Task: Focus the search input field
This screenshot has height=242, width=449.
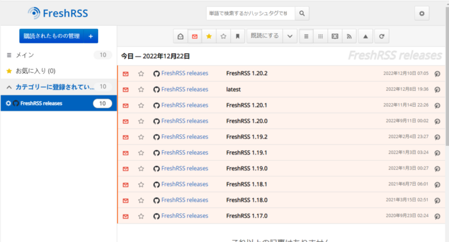Action: click(250, 13)
